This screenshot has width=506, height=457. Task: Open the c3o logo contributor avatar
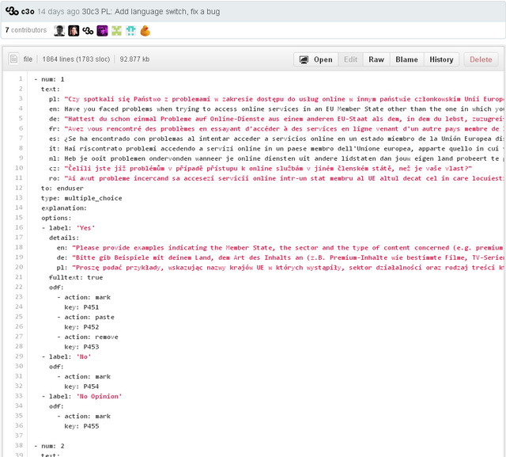(88, 31)
